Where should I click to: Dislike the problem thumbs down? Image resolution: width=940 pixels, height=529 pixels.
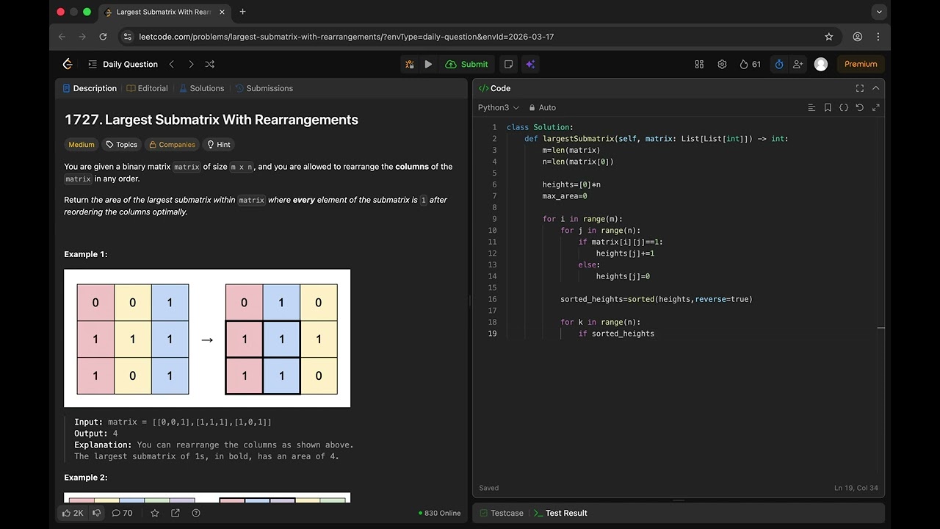(96, 513)
